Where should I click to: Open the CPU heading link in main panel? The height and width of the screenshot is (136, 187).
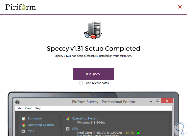coord(75,129)
